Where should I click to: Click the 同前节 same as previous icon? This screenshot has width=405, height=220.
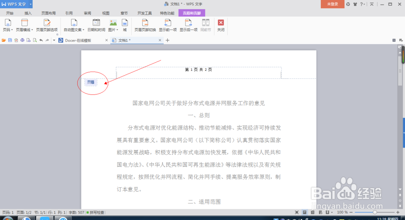click(206, 23)
